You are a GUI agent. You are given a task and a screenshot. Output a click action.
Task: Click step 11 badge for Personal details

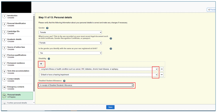pos(4,96)
